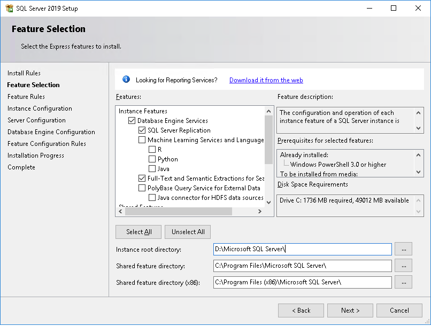The image size is (431, 326).
Task: Click the Shared feature directory text field
Action: 302,266
